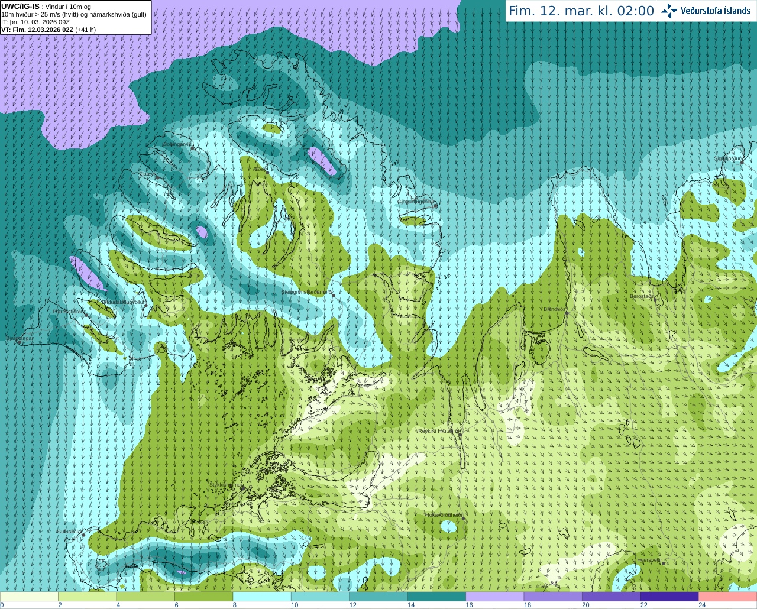Click the 0–2 m/s pale yellow legend swatch
Viewport: 757px width, 609px height.
[29, 597]
